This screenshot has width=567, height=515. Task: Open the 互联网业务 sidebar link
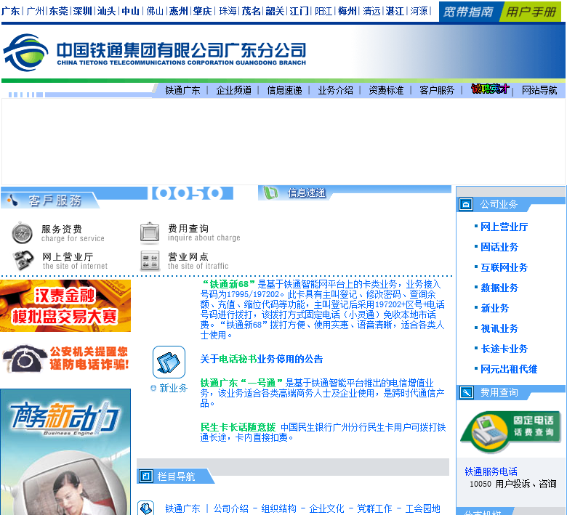pyautogui.click(x=504, y=267)
